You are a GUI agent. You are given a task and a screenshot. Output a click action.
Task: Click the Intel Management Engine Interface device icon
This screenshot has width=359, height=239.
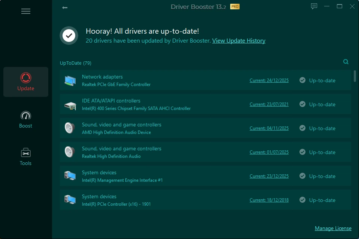click(70, 176)
